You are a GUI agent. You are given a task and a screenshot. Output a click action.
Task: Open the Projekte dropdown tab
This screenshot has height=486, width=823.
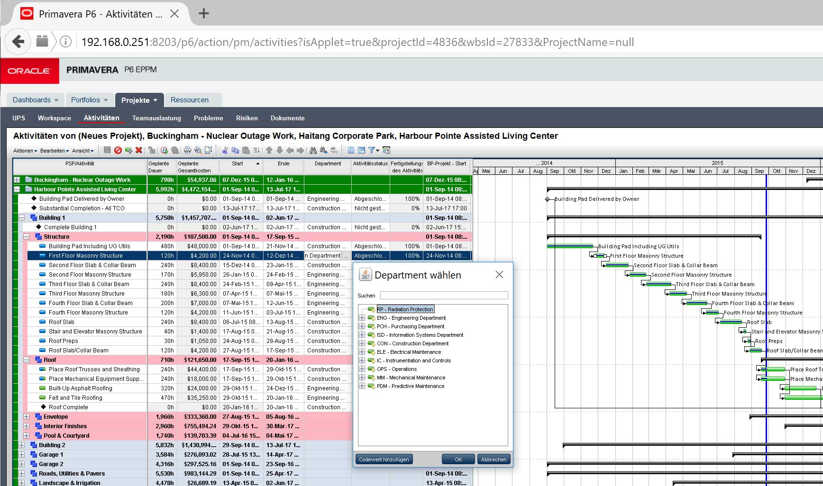click(139, 100)
